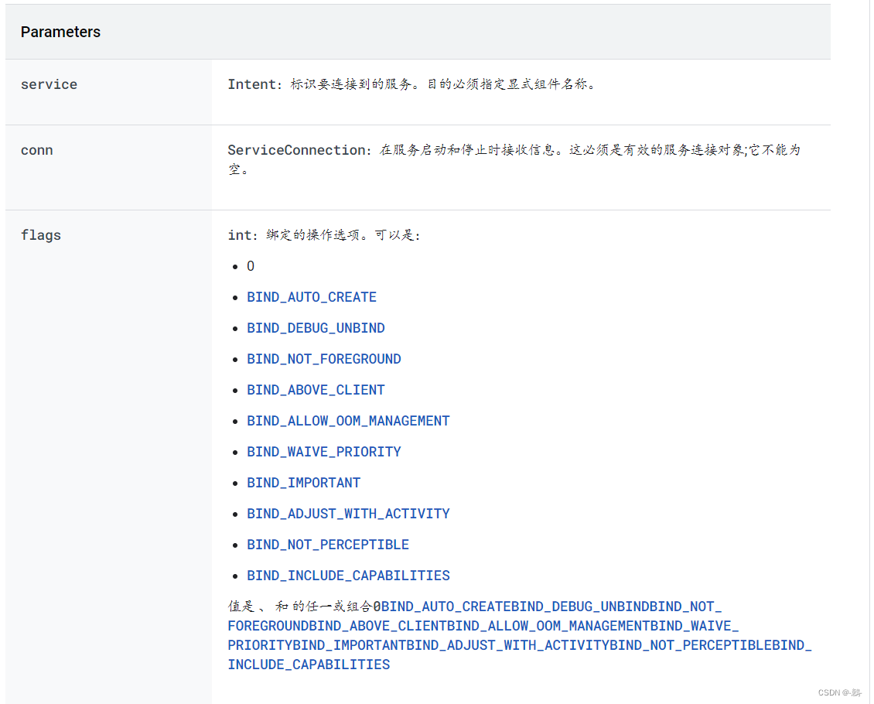
Task: Click the Parameters table header
Action: coord(60,32)
